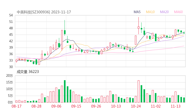Toggle the MA5 legend label
This screenshot has height=112, width=188.
click(x=137, y=12)
